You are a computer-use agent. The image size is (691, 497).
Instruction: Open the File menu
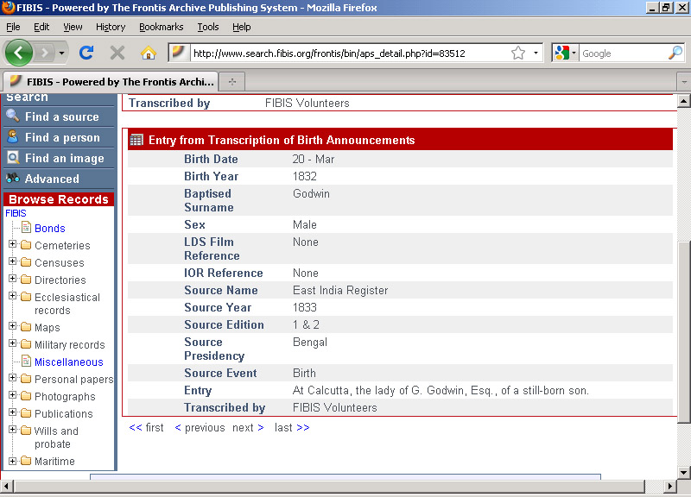(13, 27)
